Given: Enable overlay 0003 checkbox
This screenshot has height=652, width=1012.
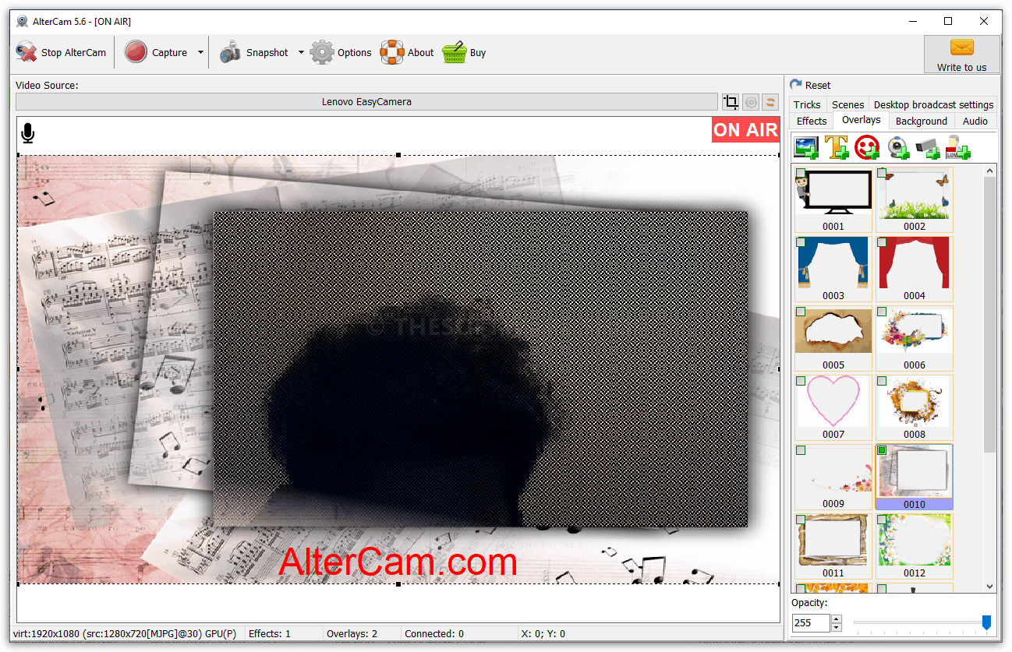Looking at the screenshot, I should pyautogui.click(x=801, y=242).
